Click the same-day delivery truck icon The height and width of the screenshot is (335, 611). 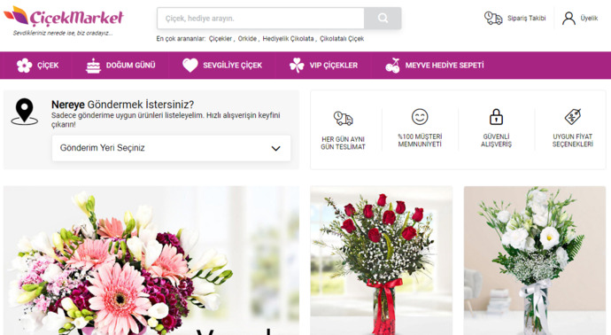click(x=343, y=118)
